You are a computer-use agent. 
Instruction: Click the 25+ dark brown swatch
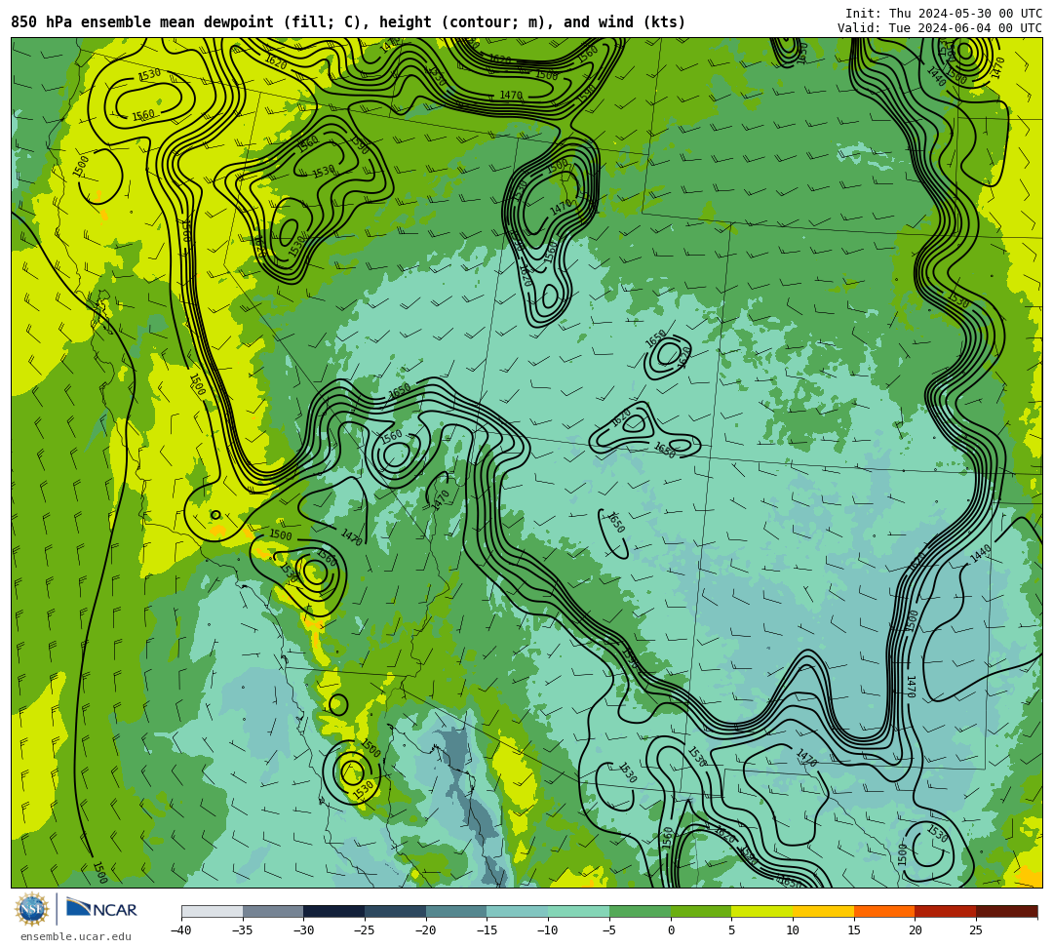(1006, 911)
